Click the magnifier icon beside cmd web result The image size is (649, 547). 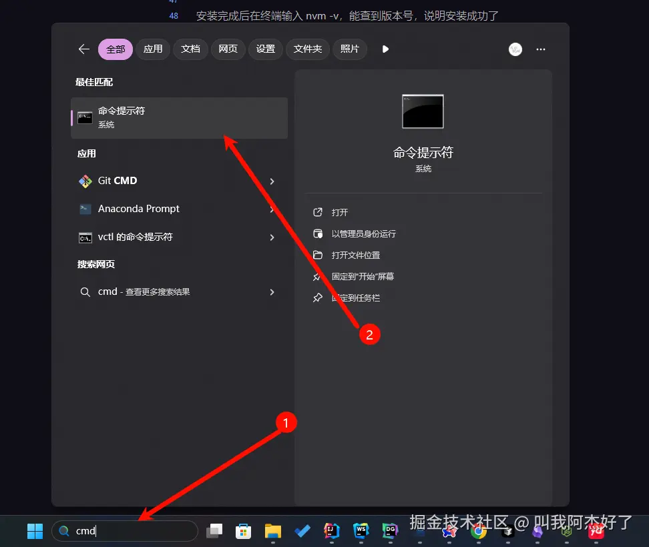pyautogui.click(x=85, y=292)
